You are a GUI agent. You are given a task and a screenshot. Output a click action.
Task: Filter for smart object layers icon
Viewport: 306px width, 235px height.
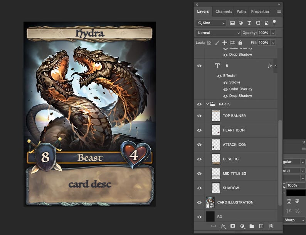(266, 23)
